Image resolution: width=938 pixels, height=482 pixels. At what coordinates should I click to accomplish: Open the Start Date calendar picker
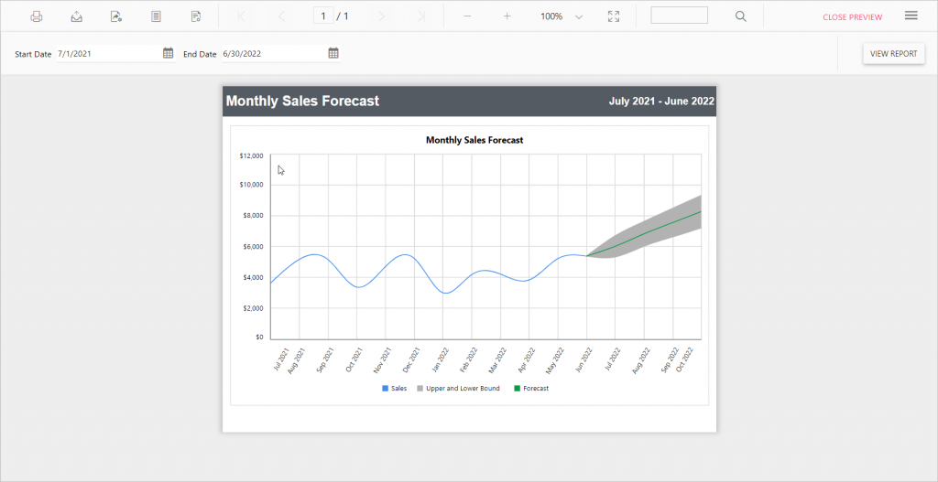pos(169,53)
